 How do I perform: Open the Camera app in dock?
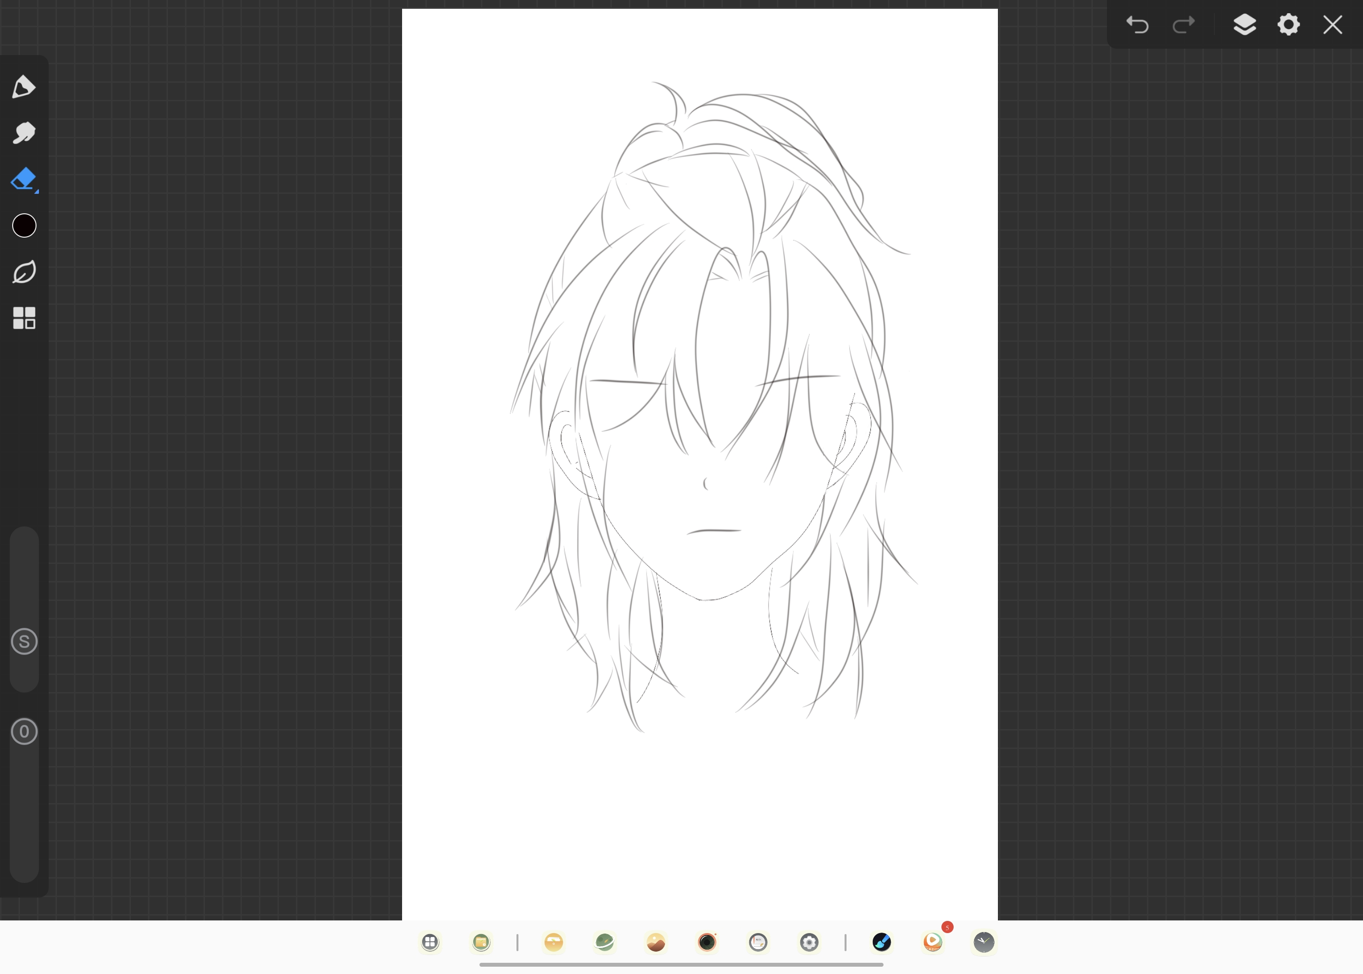(x=707, y=942)
